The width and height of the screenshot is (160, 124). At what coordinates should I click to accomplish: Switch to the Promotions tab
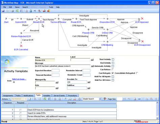click(x=73, y=96)
